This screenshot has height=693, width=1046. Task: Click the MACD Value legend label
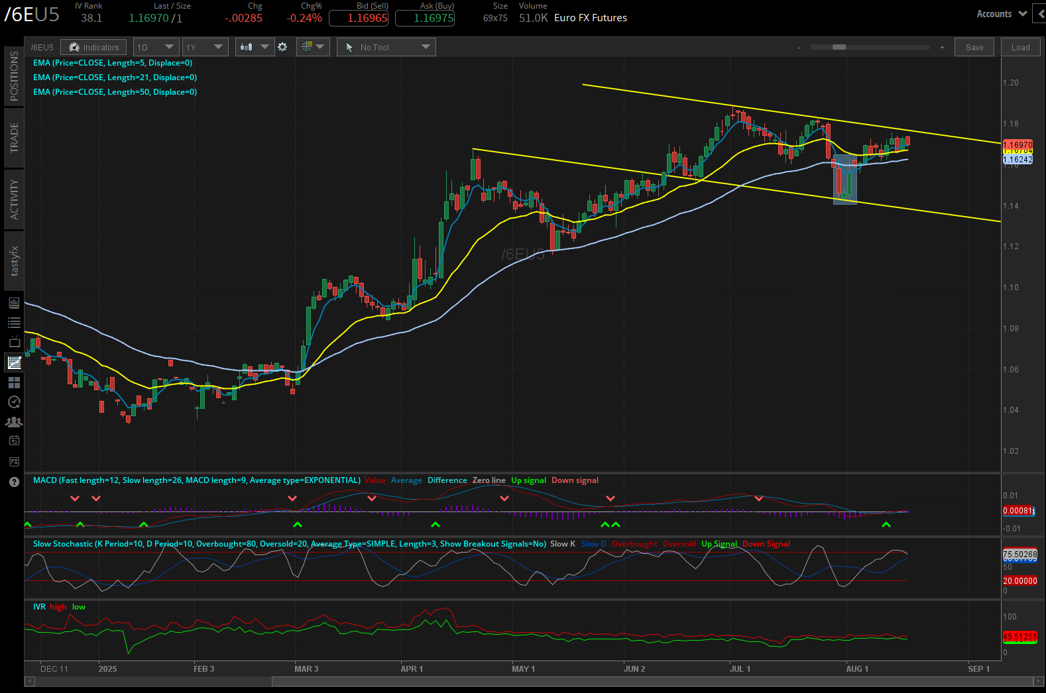click(375, 480)
